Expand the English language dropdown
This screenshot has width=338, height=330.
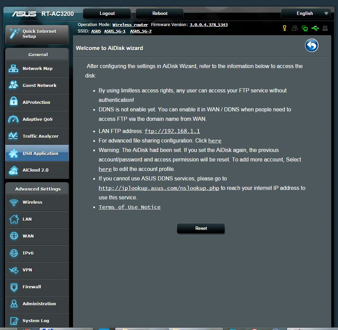pyautogui.click(x=306, y=14)
